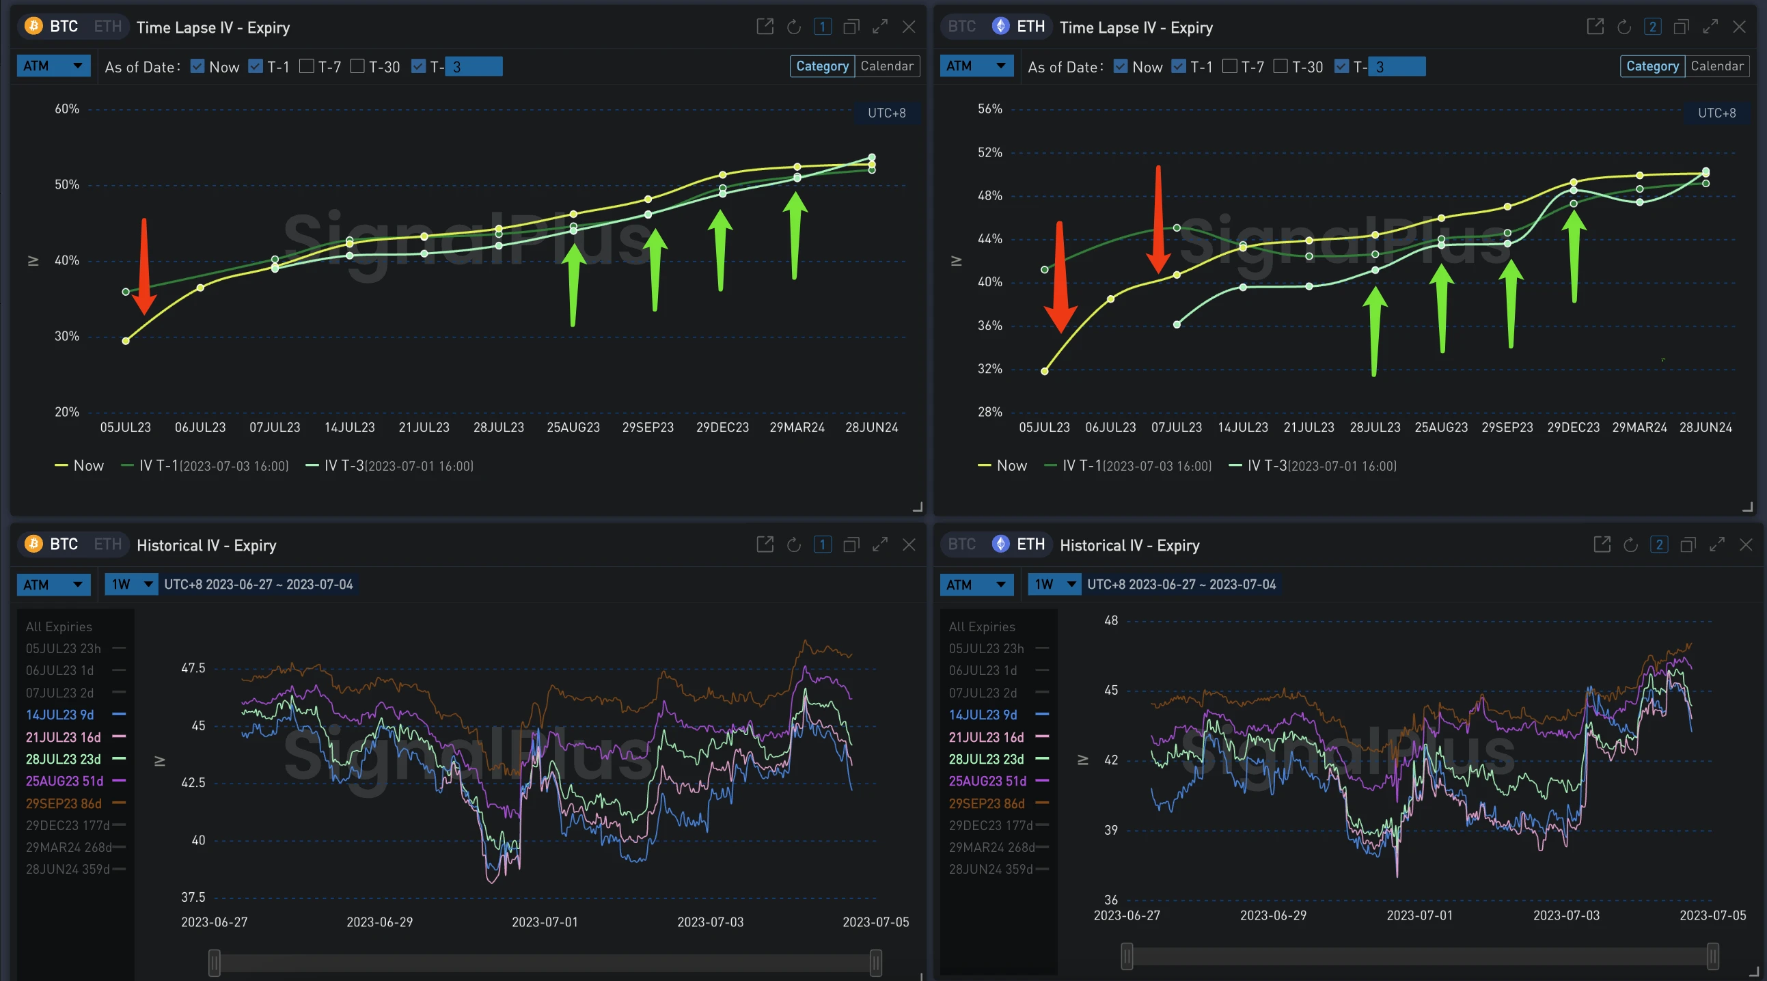Open the ATM dropdown in BTC Time Lapse panel
The width and height of the screenshot is (1767, 981).
(53, 66)
